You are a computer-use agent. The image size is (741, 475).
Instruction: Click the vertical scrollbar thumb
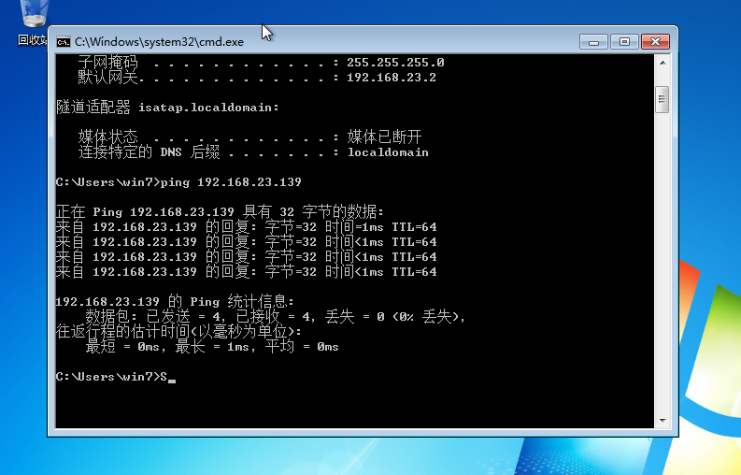coord(662,98)
